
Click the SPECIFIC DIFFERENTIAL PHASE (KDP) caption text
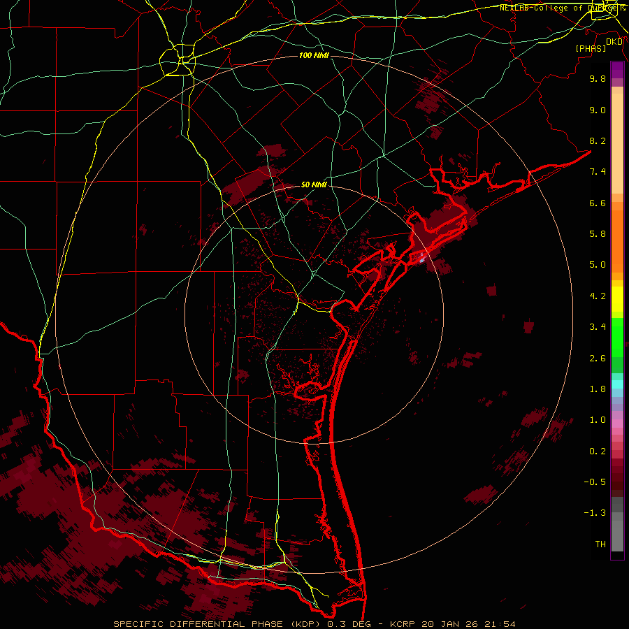coord(218,624)
